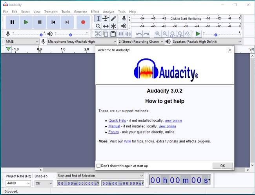The height and width of the screenshot is (195, 255).
Task: Click the playback meter speaker icon
Action: coord(124,26)
